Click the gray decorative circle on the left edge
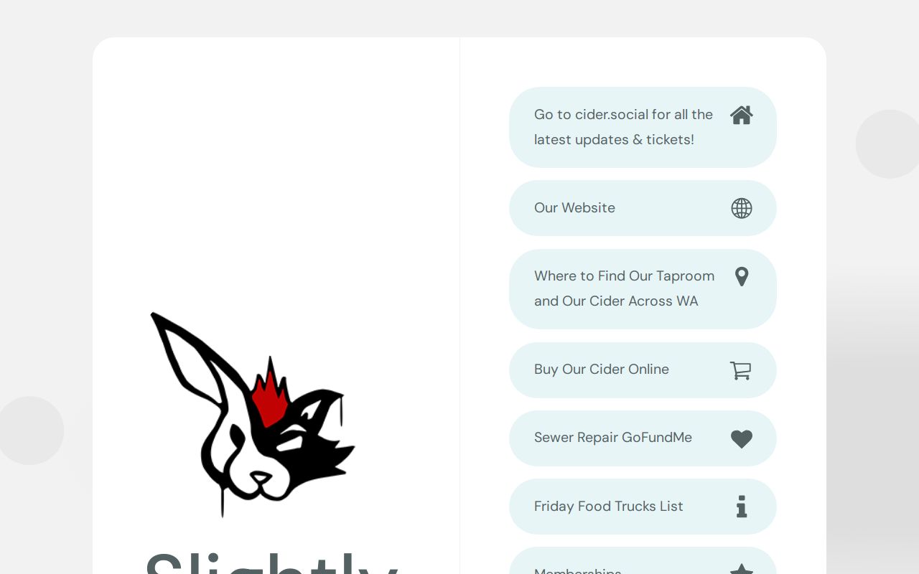The width and height of the screenshot is (919, 574). (x=30, y=430)
